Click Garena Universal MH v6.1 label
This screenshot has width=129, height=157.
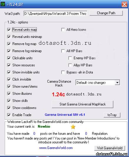click(65, 115)
